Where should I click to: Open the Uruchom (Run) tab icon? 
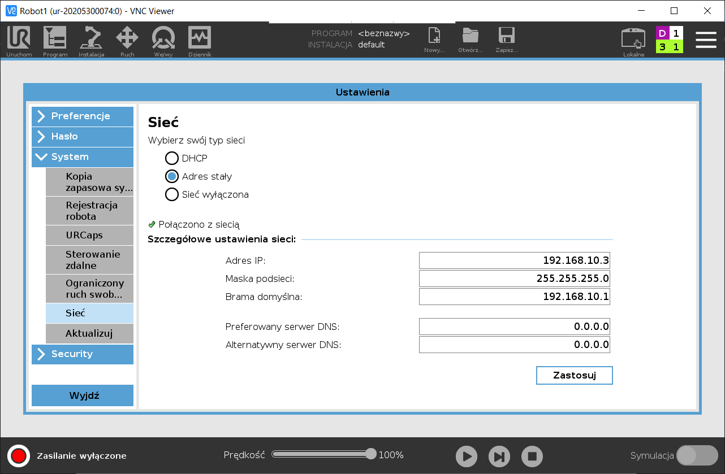[19, 41]
